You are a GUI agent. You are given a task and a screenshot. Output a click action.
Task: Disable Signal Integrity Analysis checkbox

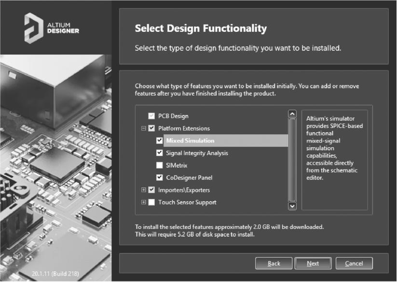[160, 153]
